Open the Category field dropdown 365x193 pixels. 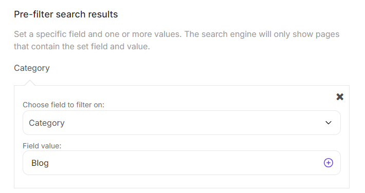pyautogui.click(x=181, y=123)
